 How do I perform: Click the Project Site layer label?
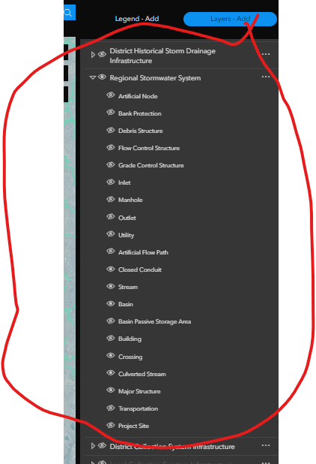(x=133, y=426)
